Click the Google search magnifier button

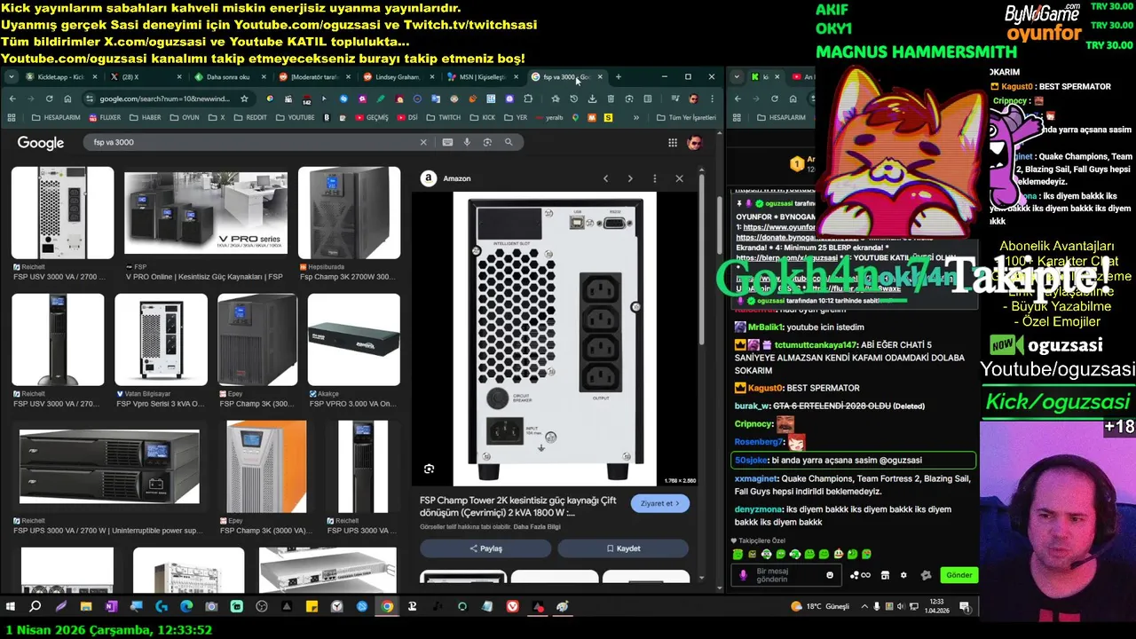tap(509, 142)
